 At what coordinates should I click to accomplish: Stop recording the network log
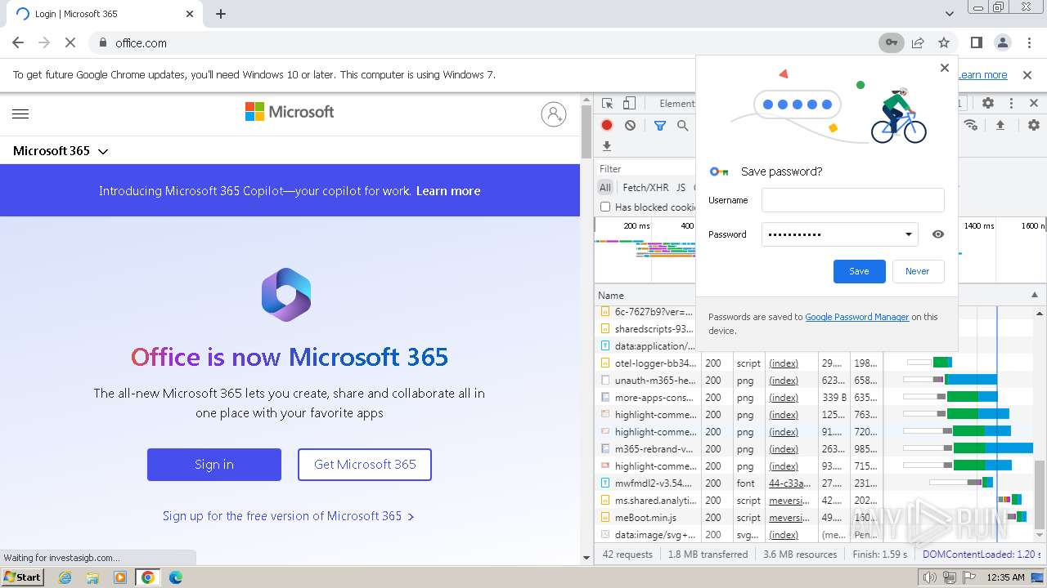607,125
